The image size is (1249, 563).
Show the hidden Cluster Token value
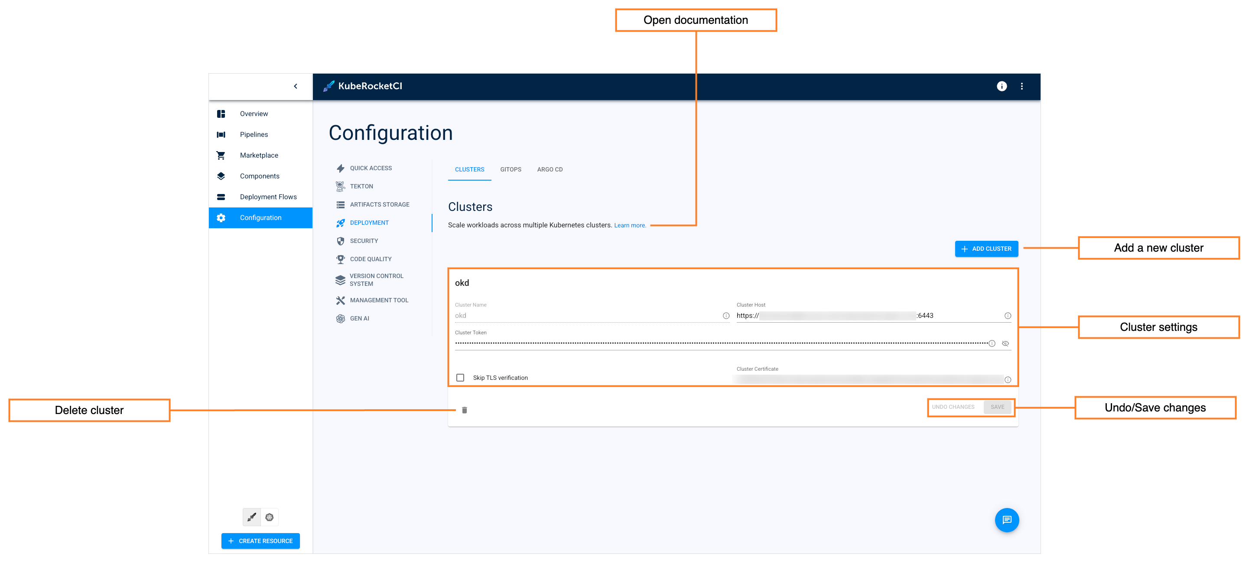point(1005,343)
